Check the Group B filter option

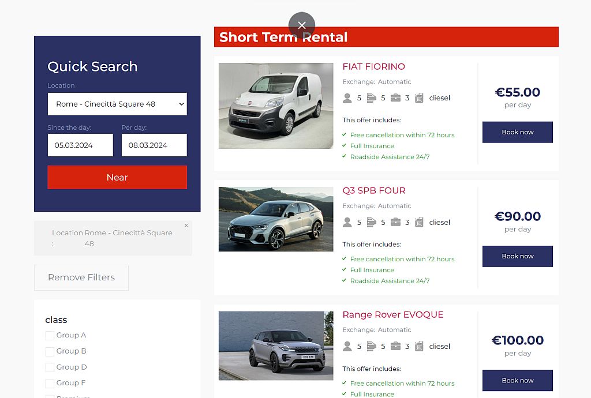coord(50,351)
